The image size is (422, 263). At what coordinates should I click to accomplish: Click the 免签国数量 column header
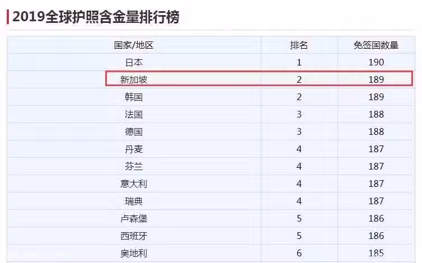pyautogui.click(x=376, y=45)
